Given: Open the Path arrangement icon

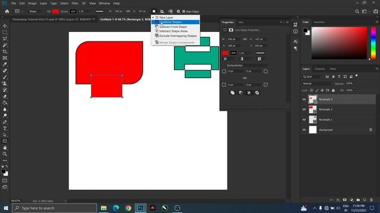Looking at the screenshot, I should coord(170,11).
